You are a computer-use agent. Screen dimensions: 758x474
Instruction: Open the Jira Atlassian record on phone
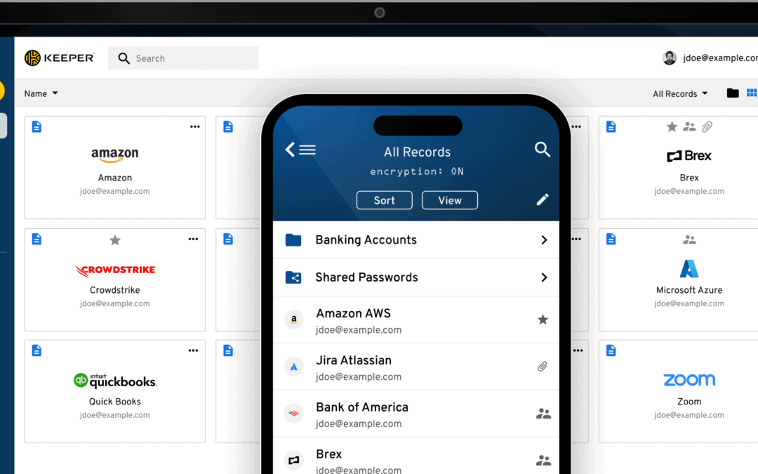point(415,367)
